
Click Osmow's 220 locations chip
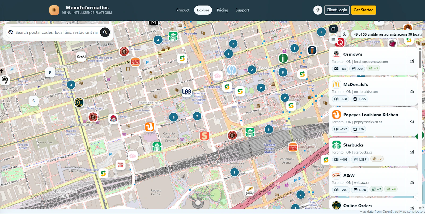click(357, 69)
